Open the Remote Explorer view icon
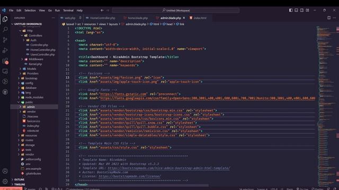 pyautogui.click(x=5, y=71)
